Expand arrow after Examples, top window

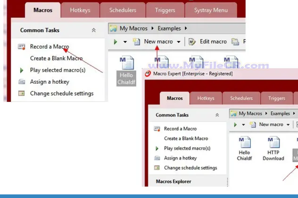click(x=186, y=28)
